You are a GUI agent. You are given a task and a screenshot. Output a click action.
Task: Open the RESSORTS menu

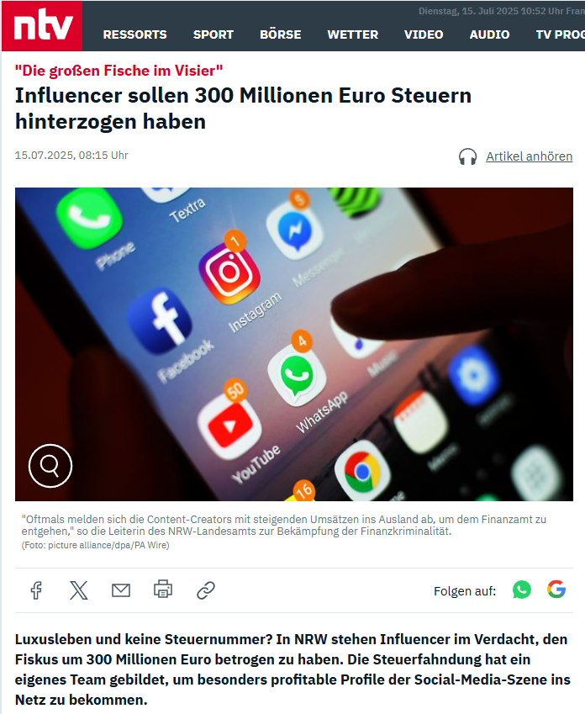[x=134, y=34]
